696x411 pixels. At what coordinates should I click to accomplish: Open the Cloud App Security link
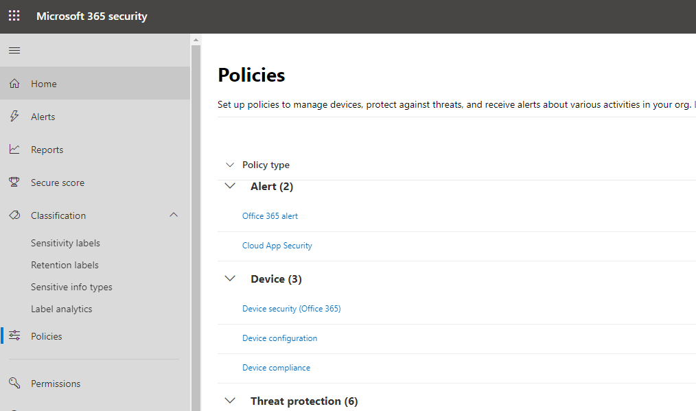click(x=277, y=246)
